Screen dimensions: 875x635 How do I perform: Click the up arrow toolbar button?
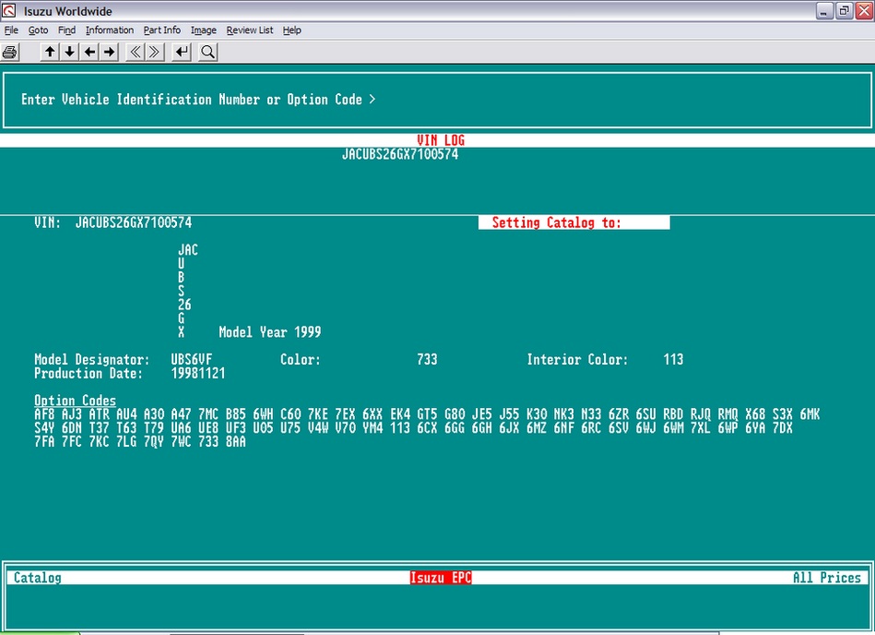click(x=50, y=52)
